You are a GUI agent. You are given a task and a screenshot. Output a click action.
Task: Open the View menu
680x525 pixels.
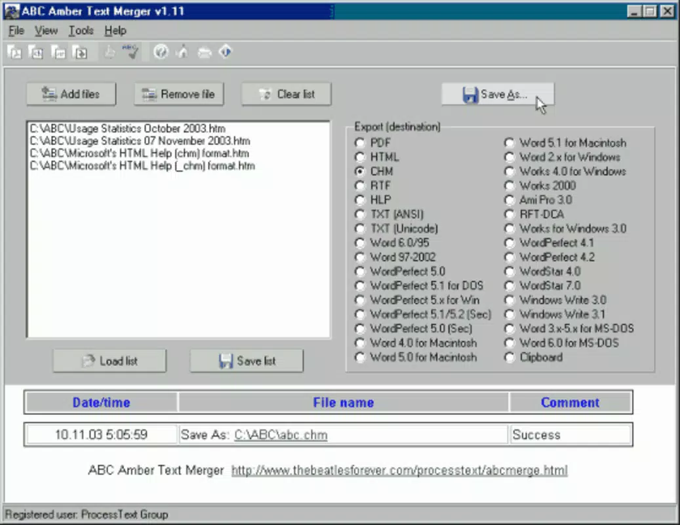46,31
